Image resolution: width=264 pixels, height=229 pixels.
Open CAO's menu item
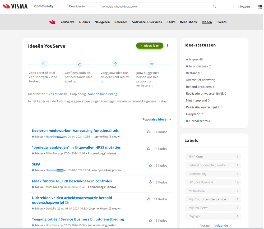click(x=171, y=22)
